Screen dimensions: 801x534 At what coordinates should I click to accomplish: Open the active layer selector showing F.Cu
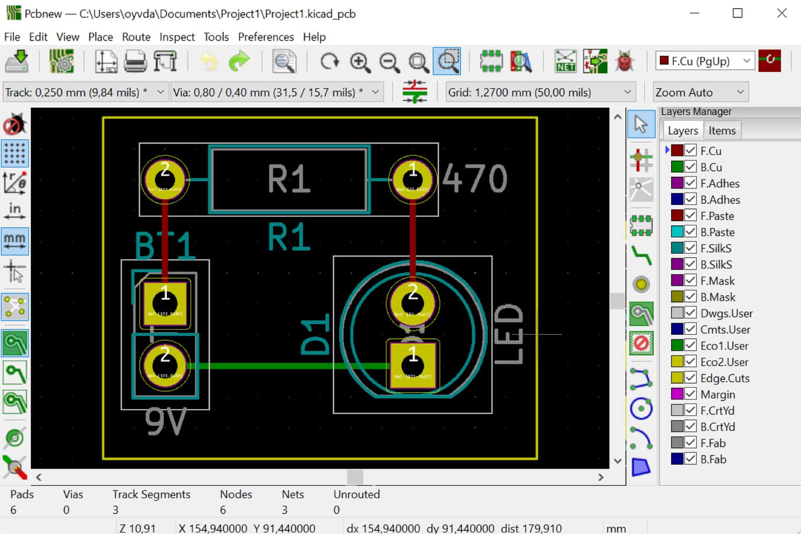[x=704, y=61]
